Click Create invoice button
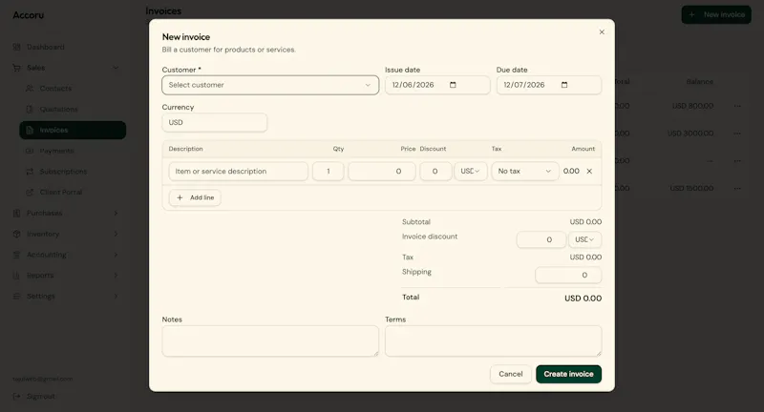This screenshot has width=764, height=412. [x=568, y=374]
